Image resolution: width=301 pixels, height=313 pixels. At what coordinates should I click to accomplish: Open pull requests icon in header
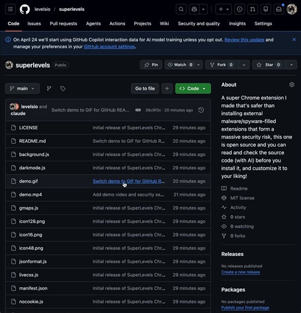[253, 9]
